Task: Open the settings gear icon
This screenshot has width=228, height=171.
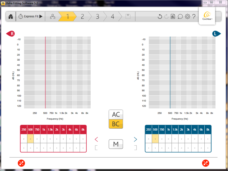Action: pyautogui.click(x=187, y=16)
